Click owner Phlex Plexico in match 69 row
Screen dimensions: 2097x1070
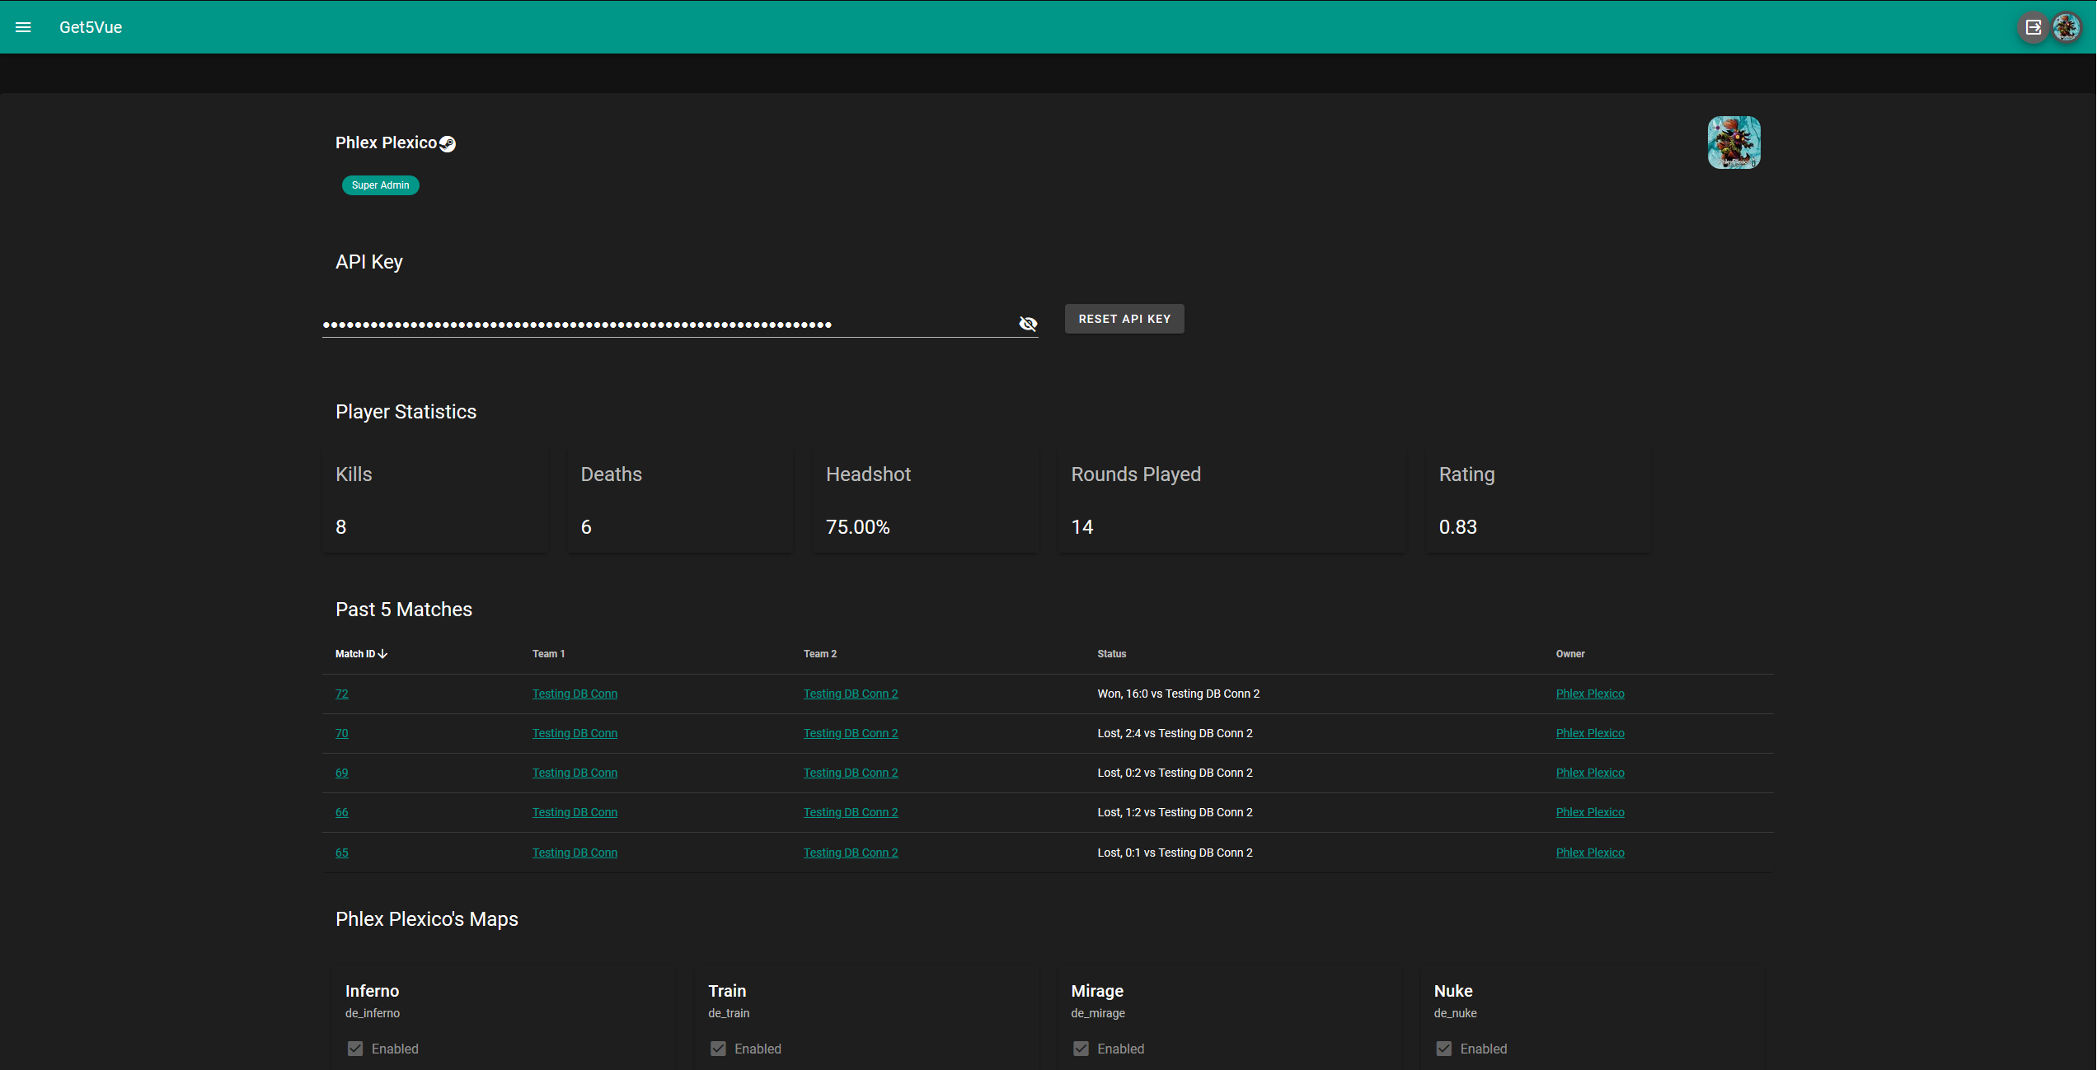tap(1589, 773)
